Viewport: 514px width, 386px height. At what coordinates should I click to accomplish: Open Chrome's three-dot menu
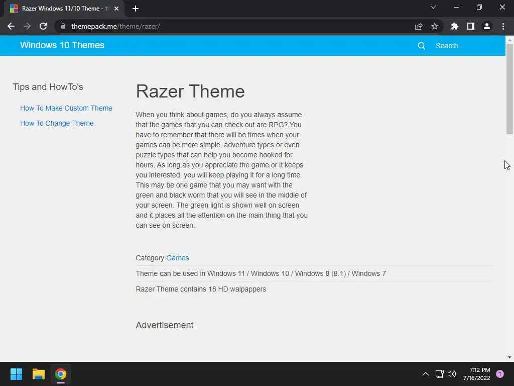click(x=503, y=26)
